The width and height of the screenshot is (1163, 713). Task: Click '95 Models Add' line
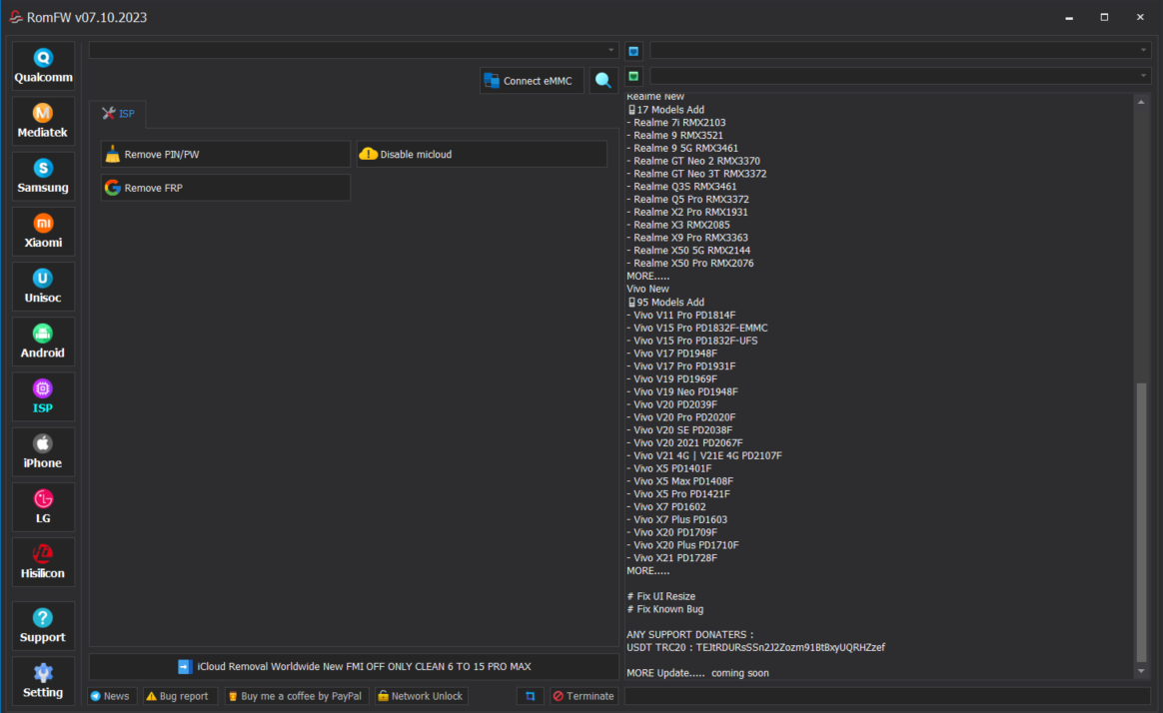(x=666, y=303)
